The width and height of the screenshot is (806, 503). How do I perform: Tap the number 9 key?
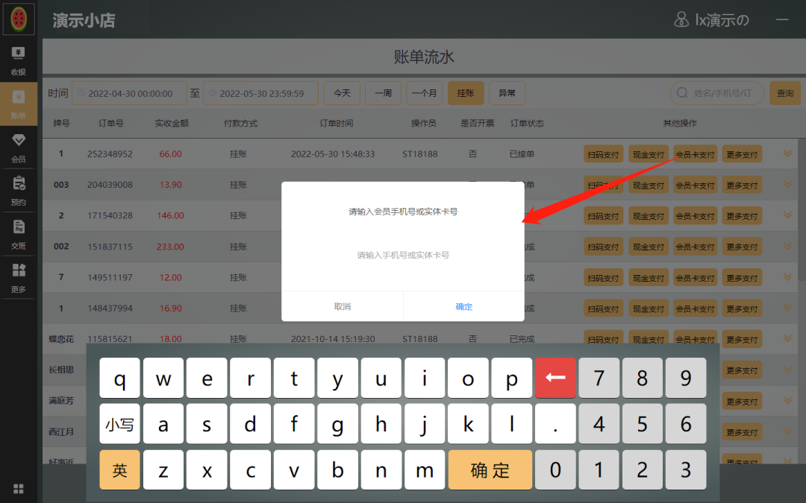click(686, 378)
